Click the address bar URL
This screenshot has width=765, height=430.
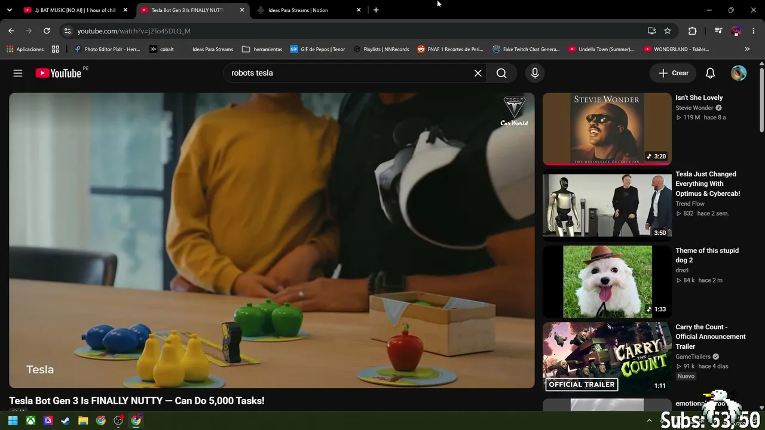pyautogui.click(x=134, y=31)
